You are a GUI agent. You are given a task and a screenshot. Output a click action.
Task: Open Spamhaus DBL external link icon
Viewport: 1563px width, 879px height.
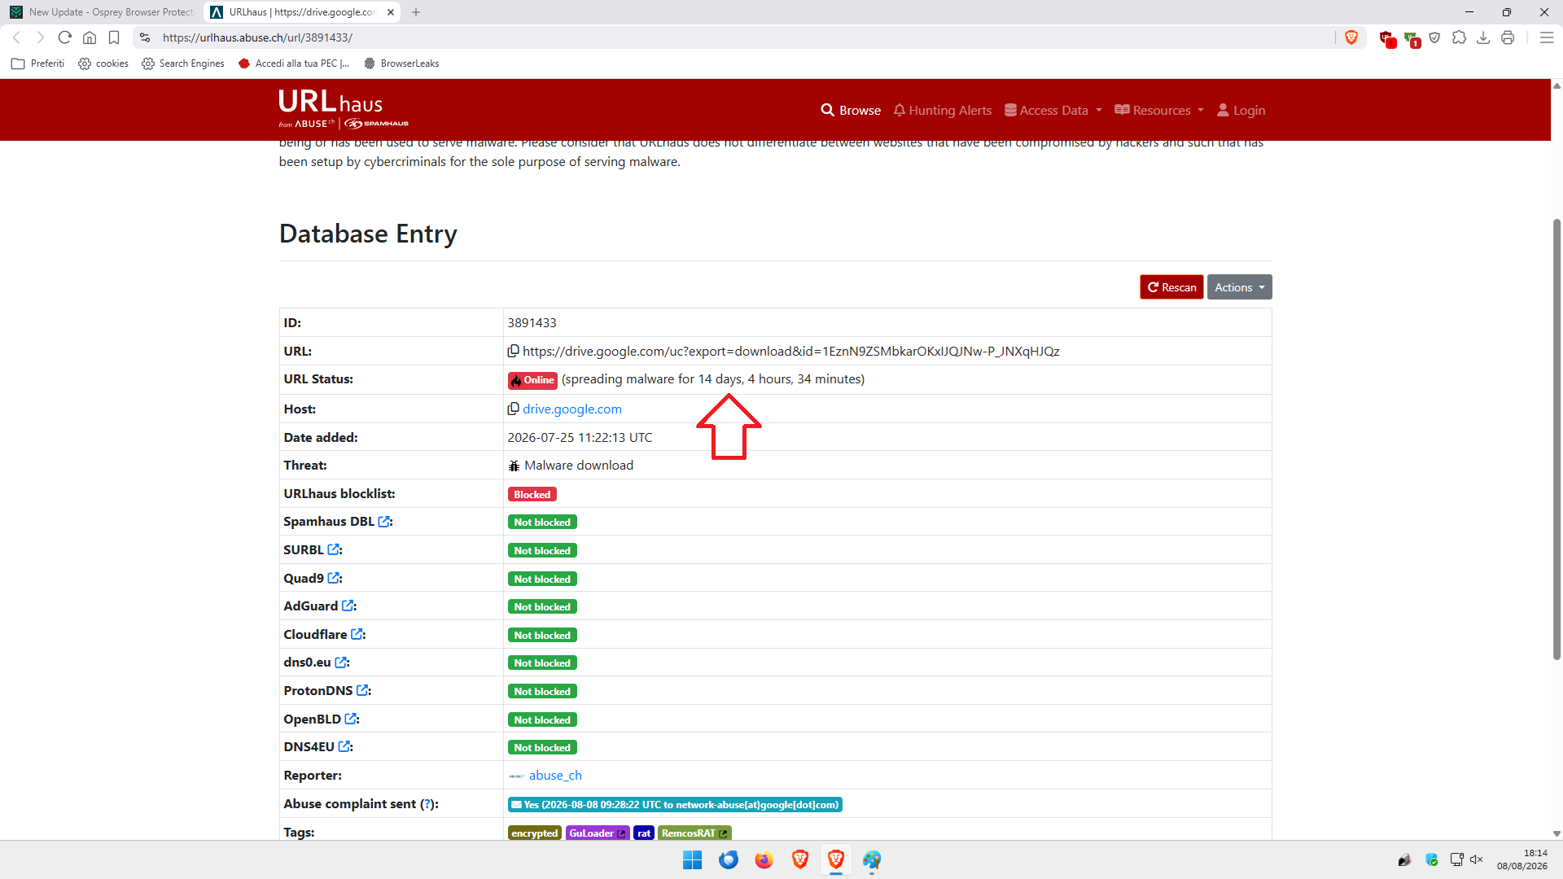pos(384,522)
